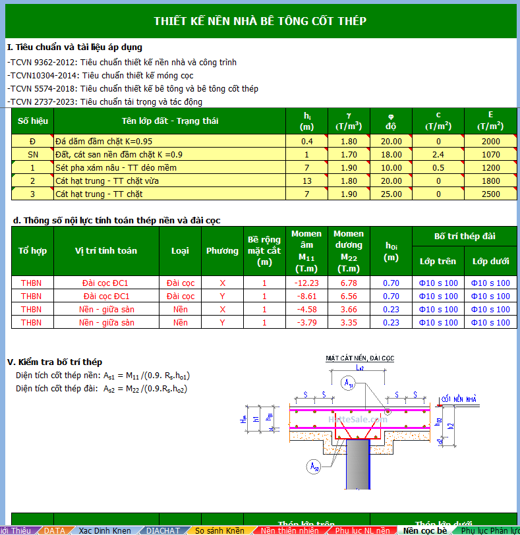Click the TCVN 2737-2023 standard line
This screenshot has height=535, width=520.
pos(105,102)
